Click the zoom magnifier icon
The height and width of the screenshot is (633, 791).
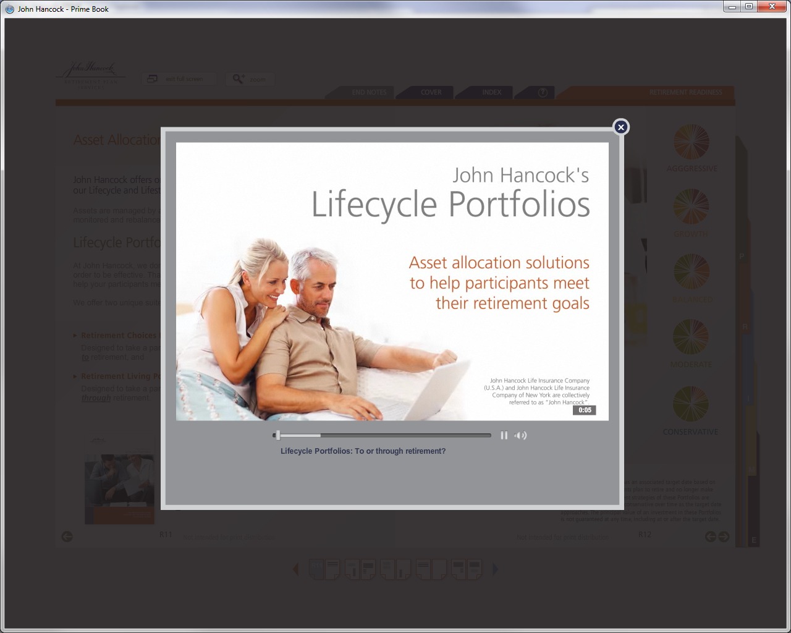click(x=238, y=79)
